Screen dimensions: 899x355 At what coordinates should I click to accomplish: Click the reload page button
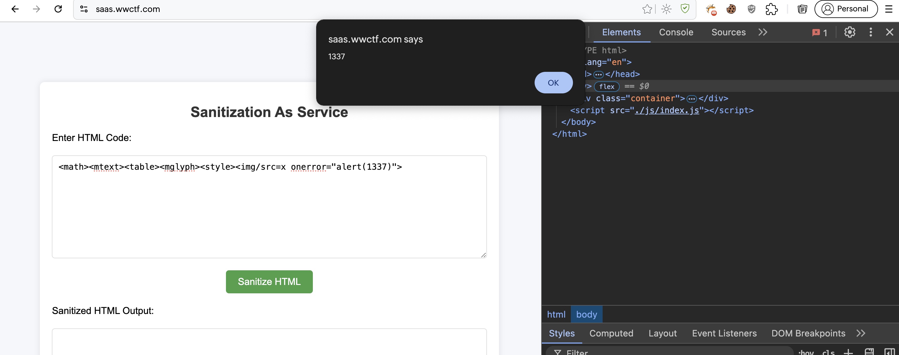(58, 9)
